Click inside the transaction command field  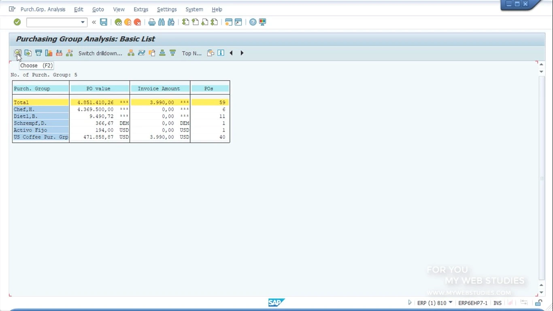click(53, 22)
